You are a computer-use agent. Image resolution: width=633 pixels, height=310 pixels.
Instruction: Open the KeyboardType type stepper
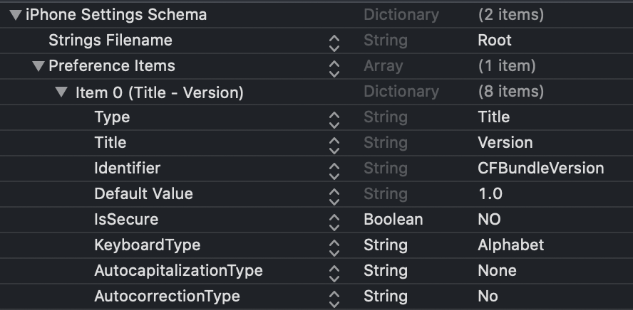(x=334, y=245)
